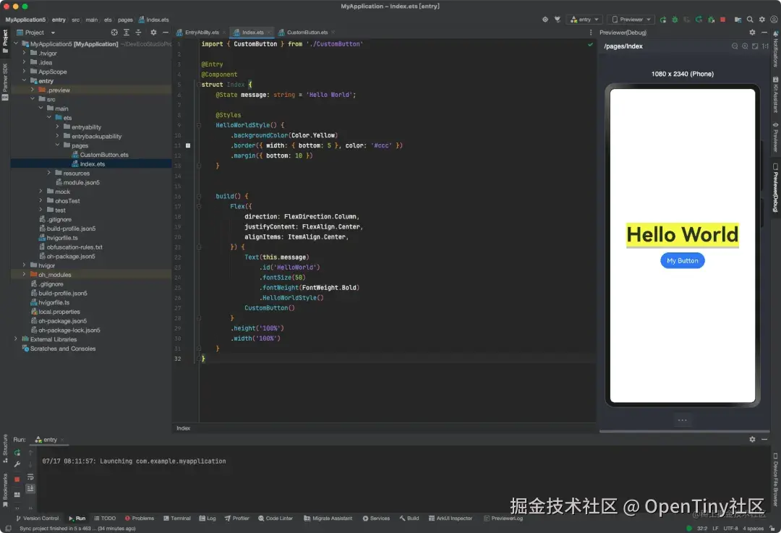
Task: Collapse the entry module folder
Action: click(24, 80)
